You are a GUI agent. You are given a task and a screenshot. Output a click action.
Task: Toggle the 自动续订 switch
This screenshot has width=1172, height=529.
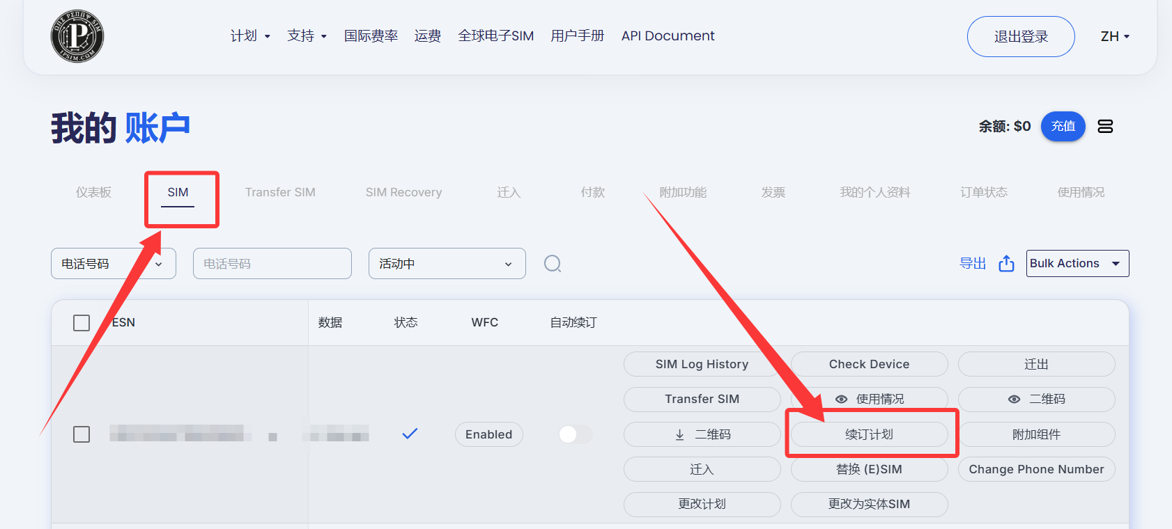pos(576,434)
